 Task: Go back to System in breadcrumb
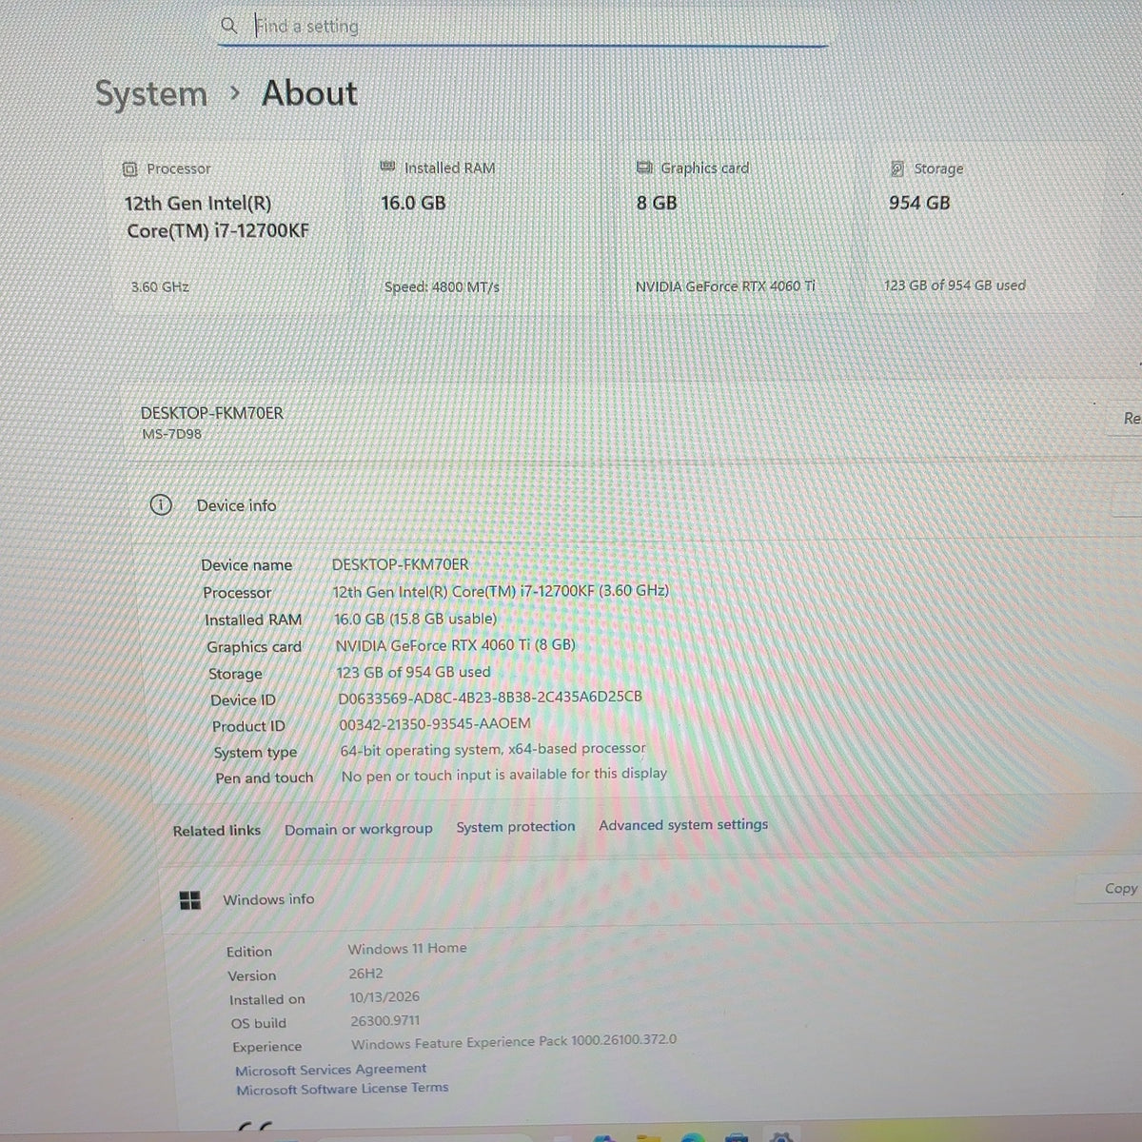(151, 94)
